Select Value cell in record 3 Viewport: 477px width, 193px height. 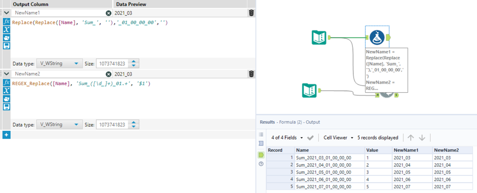point(379,172)
